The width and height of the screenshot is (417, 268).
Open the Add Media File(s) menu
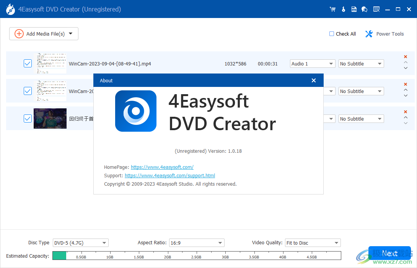coord(43,34)
